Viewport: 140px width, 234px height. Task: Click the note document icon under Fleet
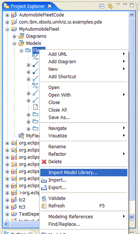click(35, 107)
